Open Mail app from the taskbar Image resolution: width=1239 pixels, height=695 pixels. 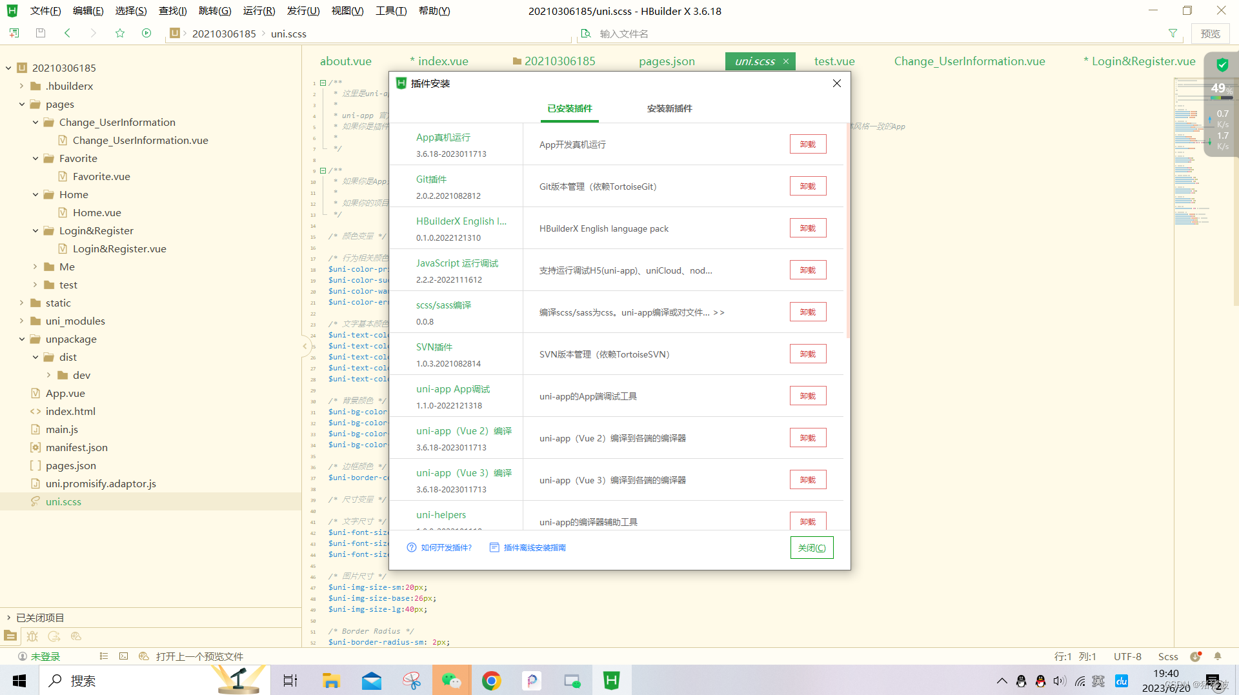click(372, 680)
